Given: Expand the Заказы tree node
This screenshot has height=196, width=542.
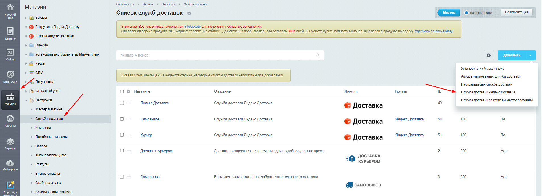Looking at the screenshot, I should point(26,18).
